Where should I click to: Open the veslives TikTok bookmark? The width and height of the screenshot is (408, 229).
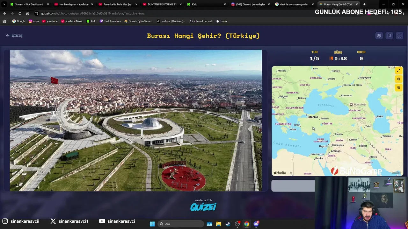(171, 21)
